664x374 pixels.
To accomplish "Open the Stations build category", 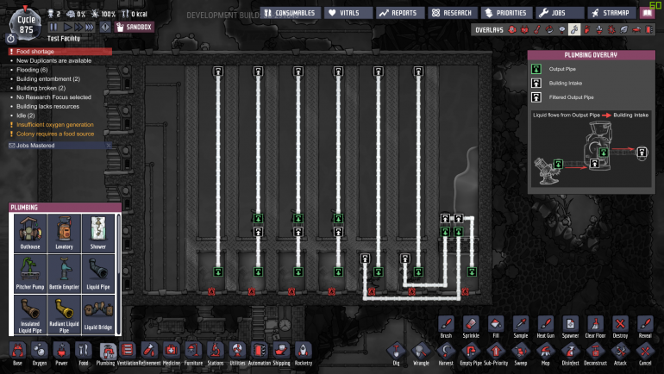I will 215,353.
